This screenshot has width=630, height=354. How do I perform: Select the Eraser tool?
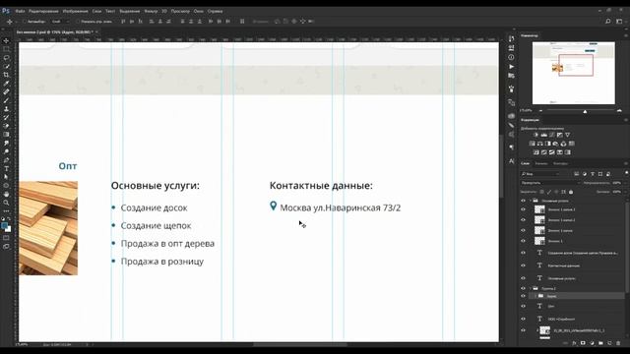pyautogui.click(x=6, y=126)
